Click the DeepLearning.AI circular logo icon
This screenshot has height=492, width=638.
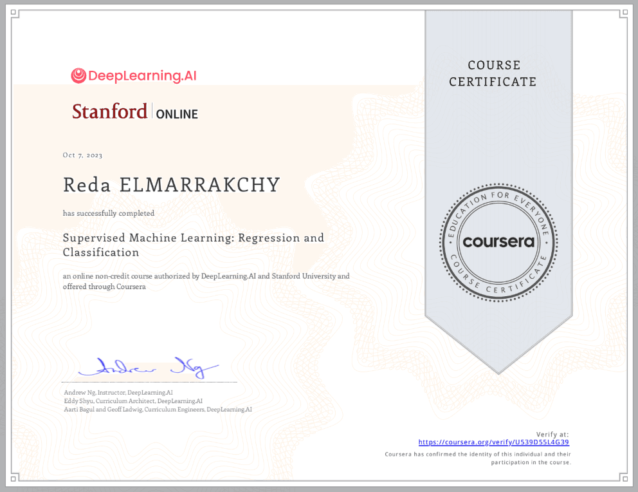click(78, 76)
